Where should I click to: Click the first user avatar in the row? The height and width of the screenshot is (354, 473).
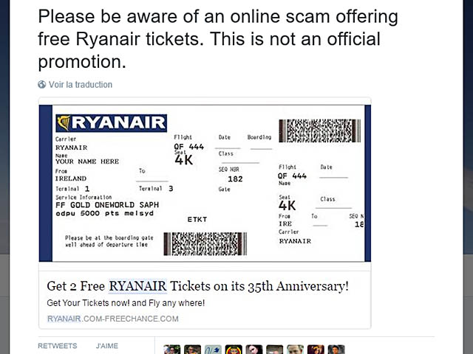point(172,350)
